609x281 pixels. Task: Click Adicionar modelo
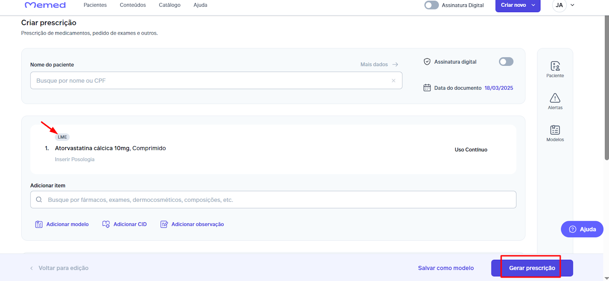tap(62, 224)
